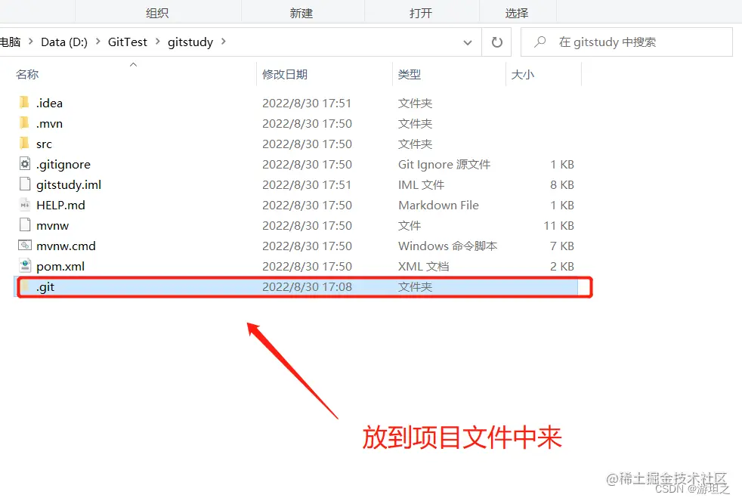742x501 pixels.
Task: Select the .idea folder name
Action: click(49, 103)
